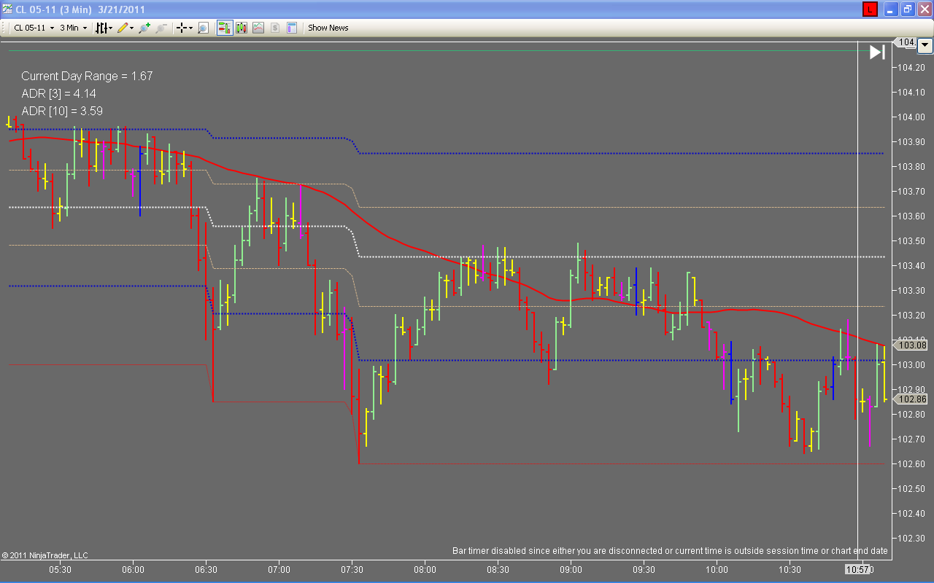This screenshot has height=583, width=934.
Task: Click the 10:57 crosshair time marker
Action: coord(857,569)
